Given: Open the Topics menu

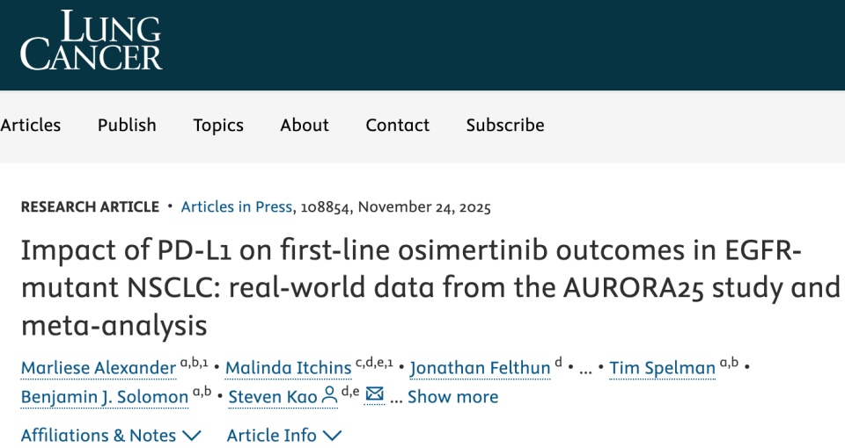Looking at the screenshot, I should pyautogui.click(x=218, y=125).
